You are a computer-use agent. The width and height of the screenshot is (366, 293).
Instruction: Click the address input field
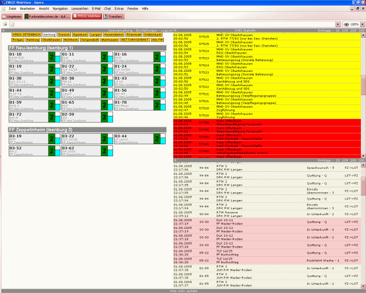pos(174,24)
